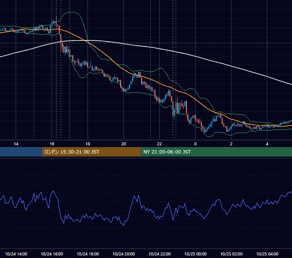
Task: Click the hour label 0 on price chart axis
Action: click(x=195, y=144)
